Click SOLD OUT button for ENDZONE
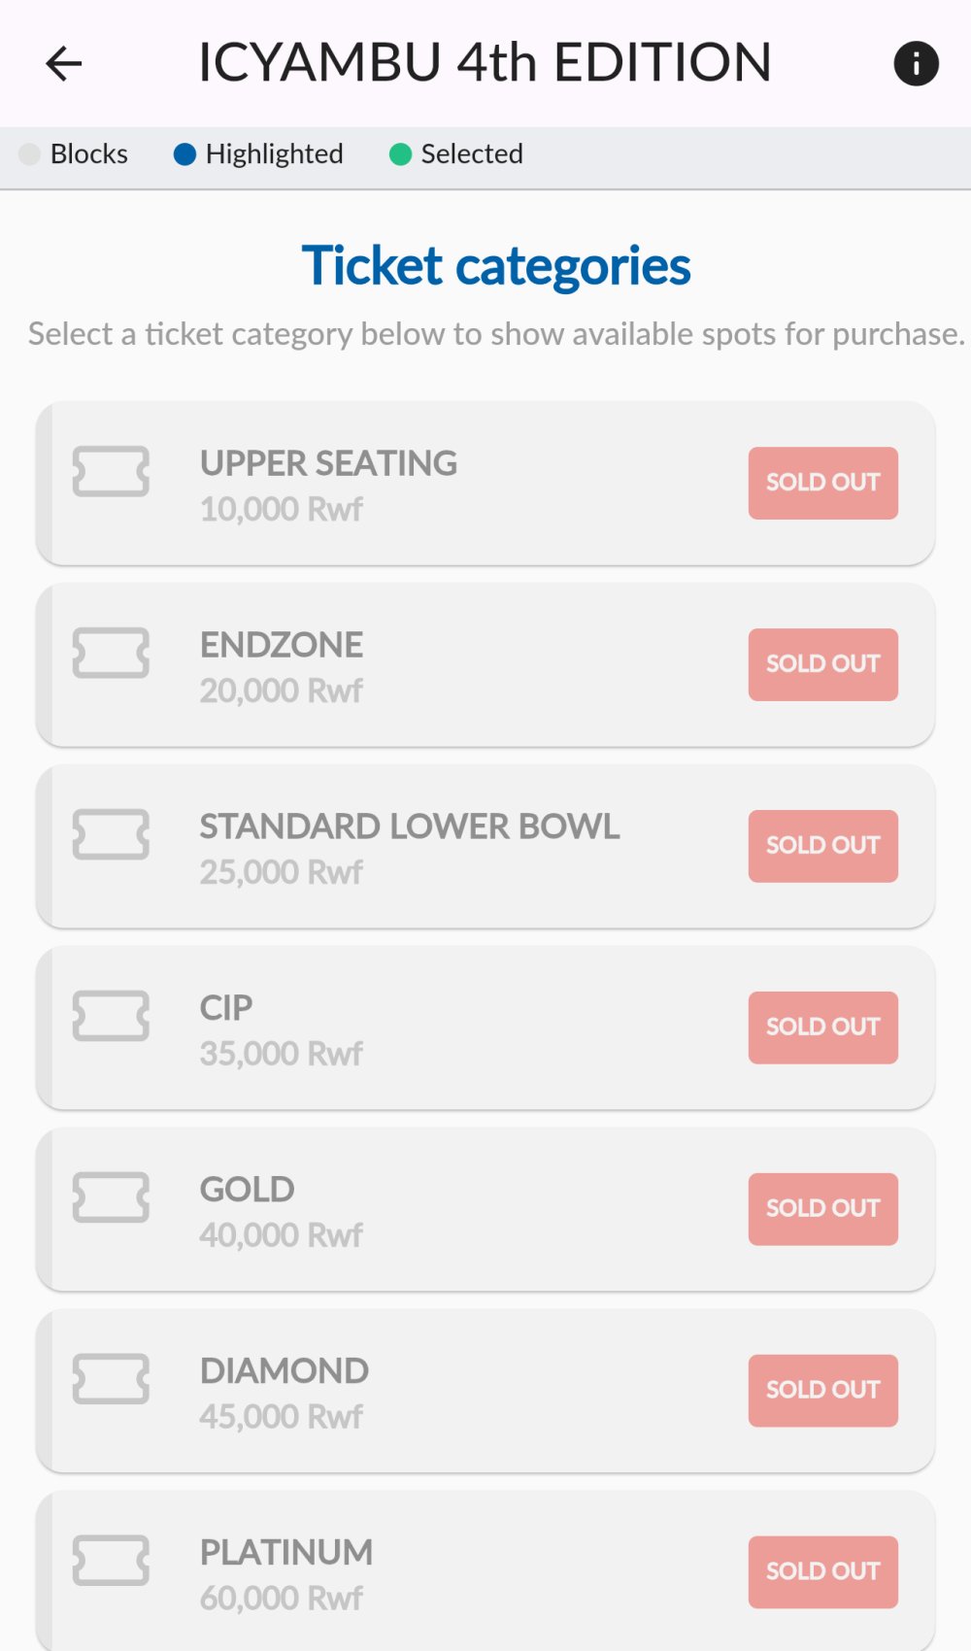 (822, 664)
